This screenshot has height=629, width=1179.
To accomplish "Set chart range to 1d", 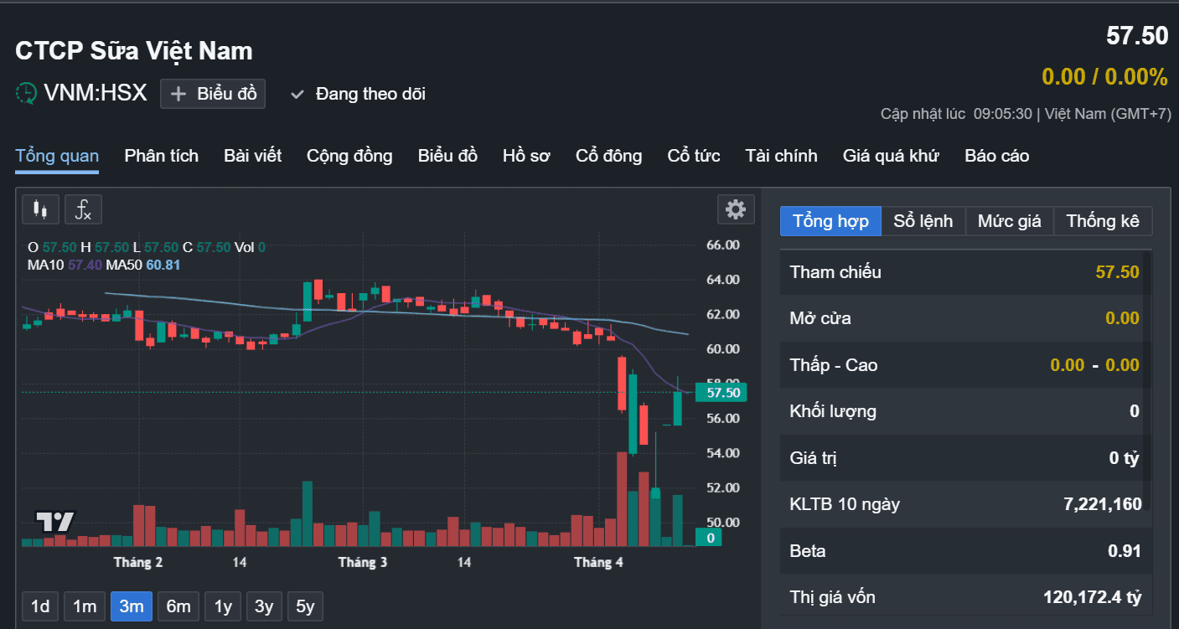I will [40, 606].
